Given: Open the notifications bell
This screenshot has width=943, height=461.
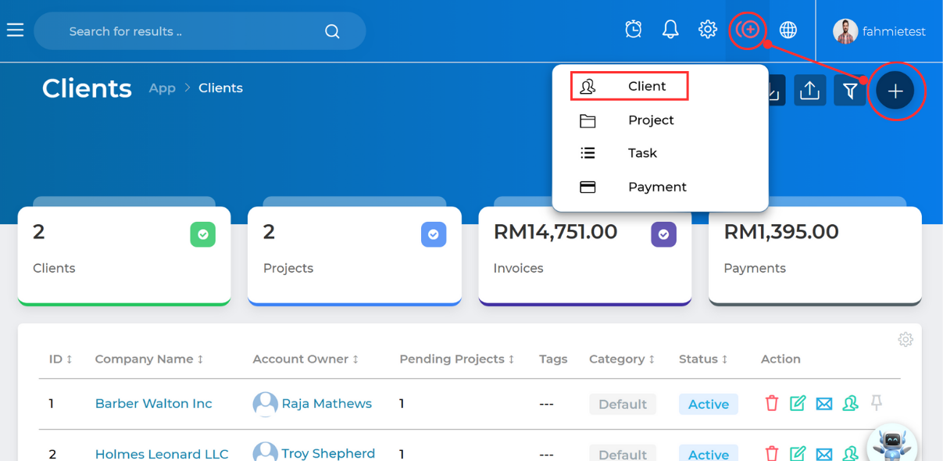Looking at the screenshot, I should coord(670,30).
